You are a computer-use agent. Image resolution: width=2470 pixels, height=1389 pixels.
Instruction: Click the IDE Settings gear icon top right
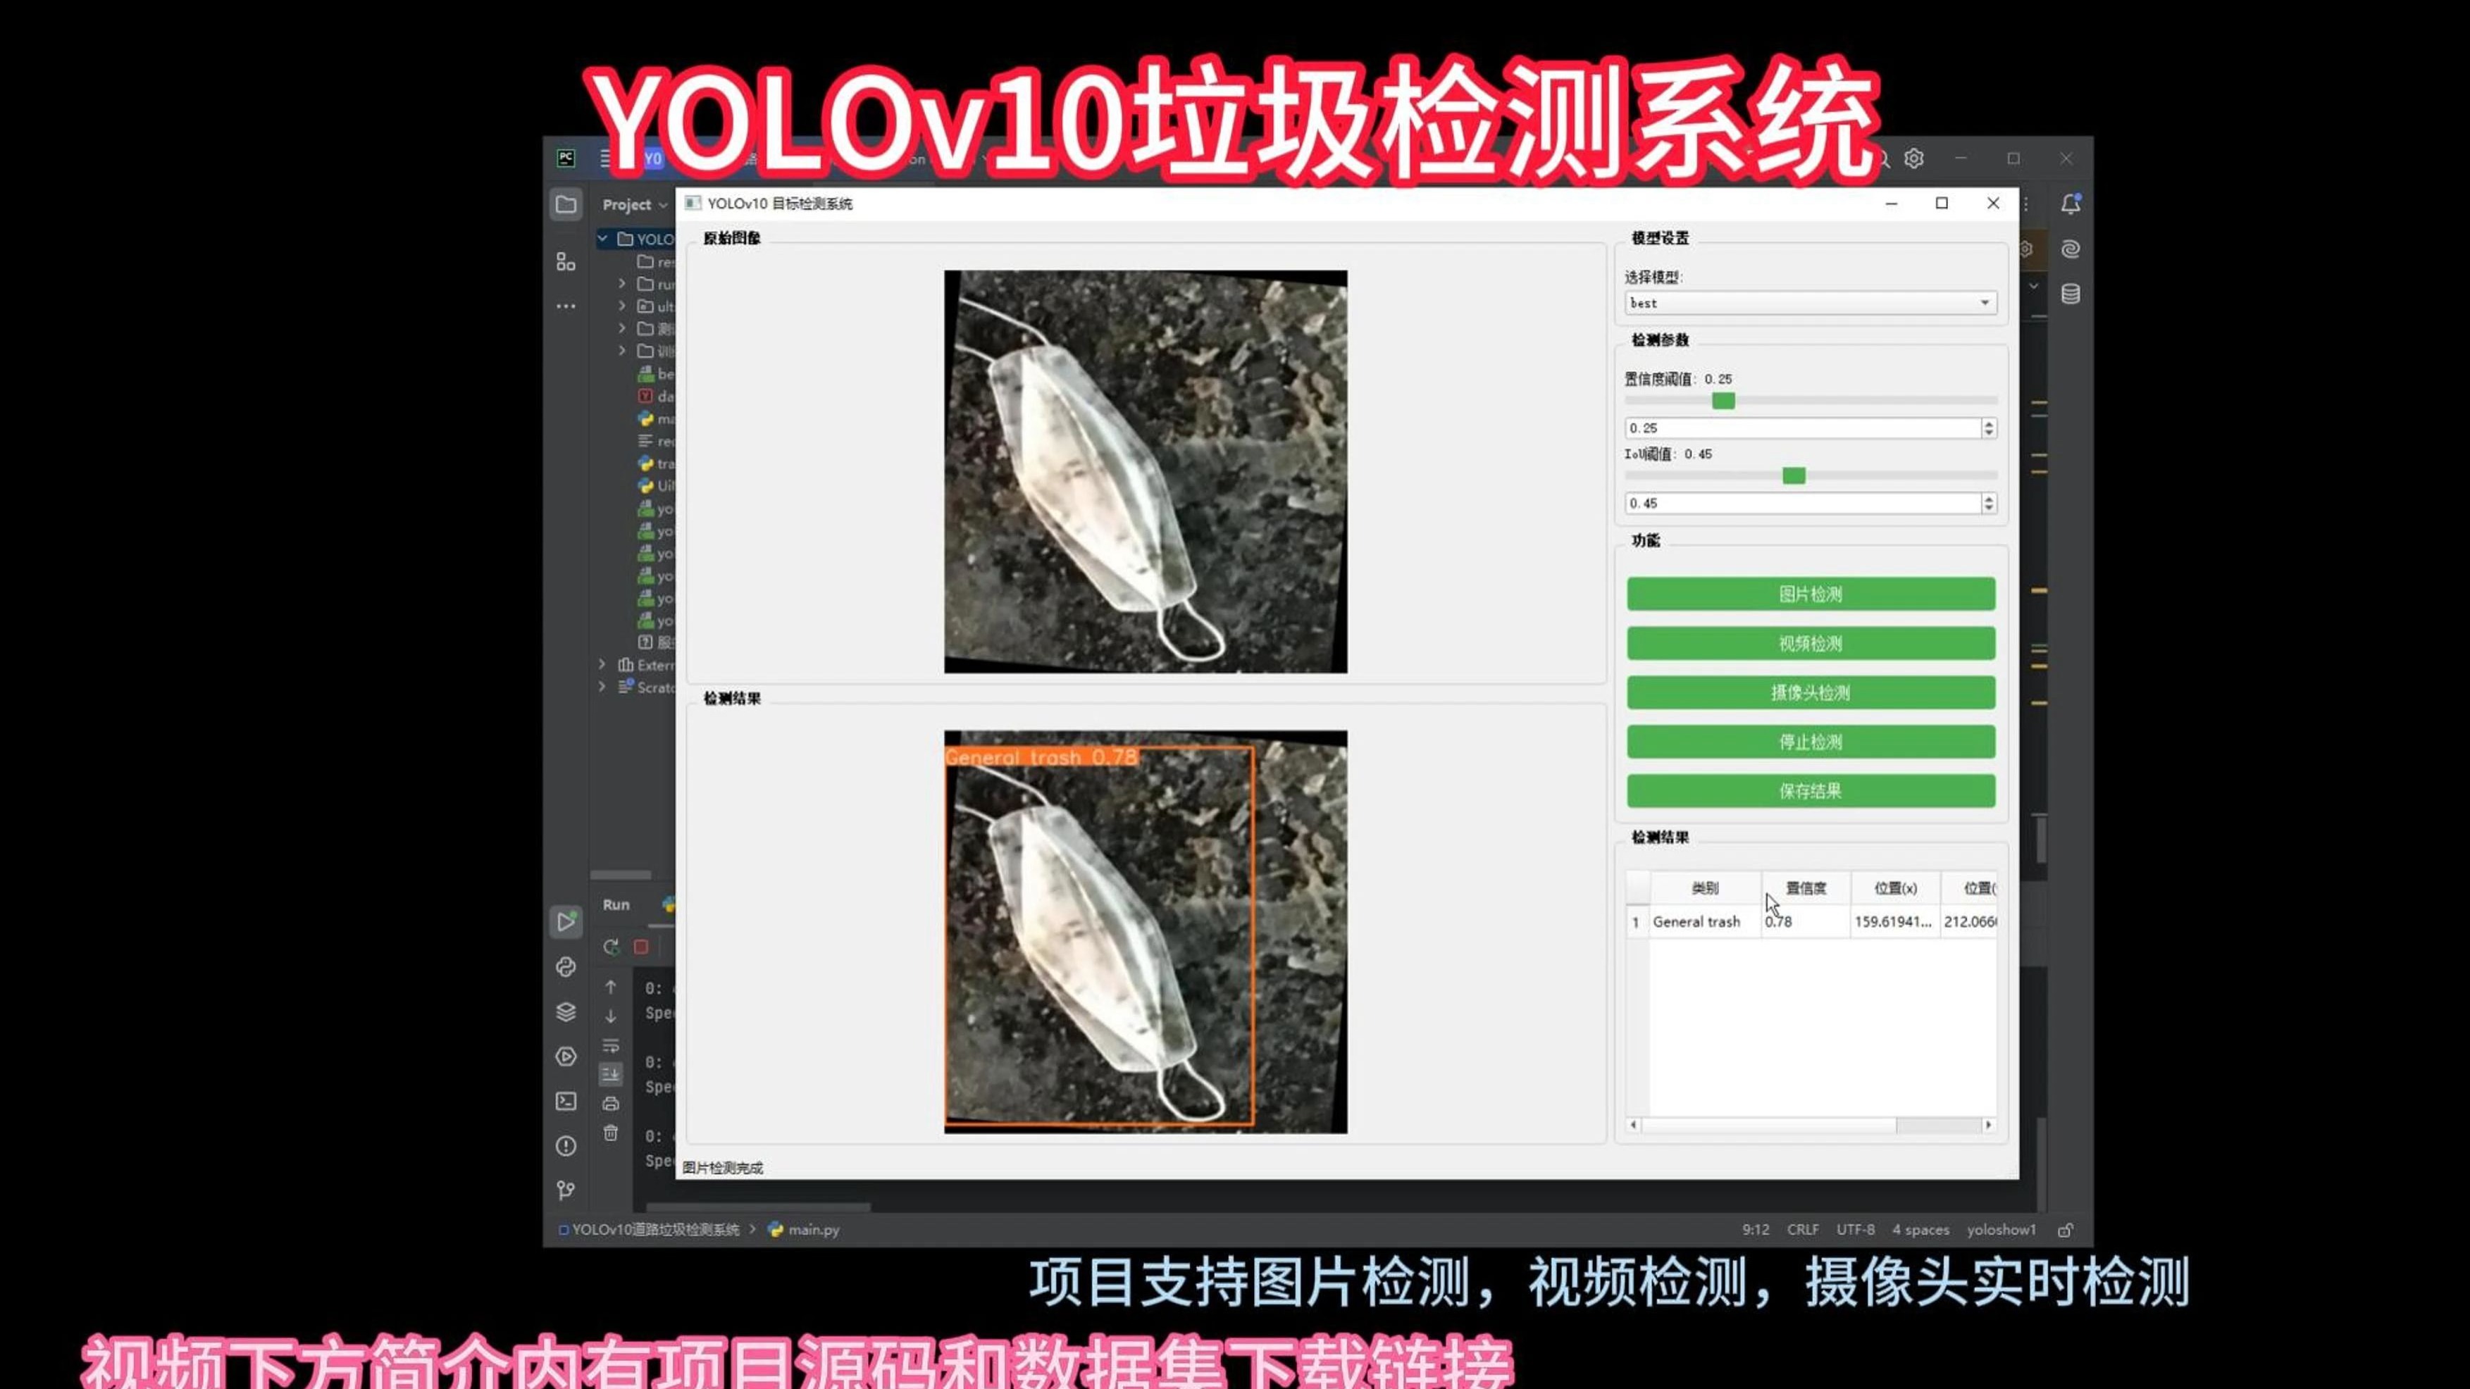(x=1914, y=158)
